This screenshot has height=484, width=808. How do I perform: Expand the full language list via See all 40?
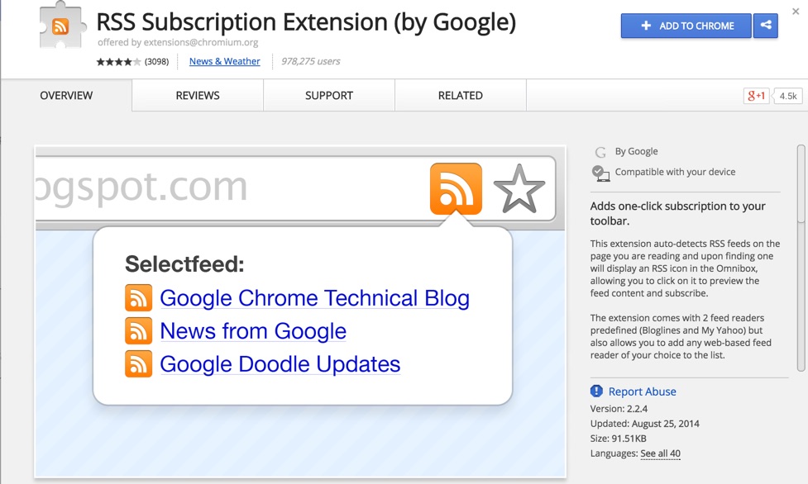click(660, 453)
